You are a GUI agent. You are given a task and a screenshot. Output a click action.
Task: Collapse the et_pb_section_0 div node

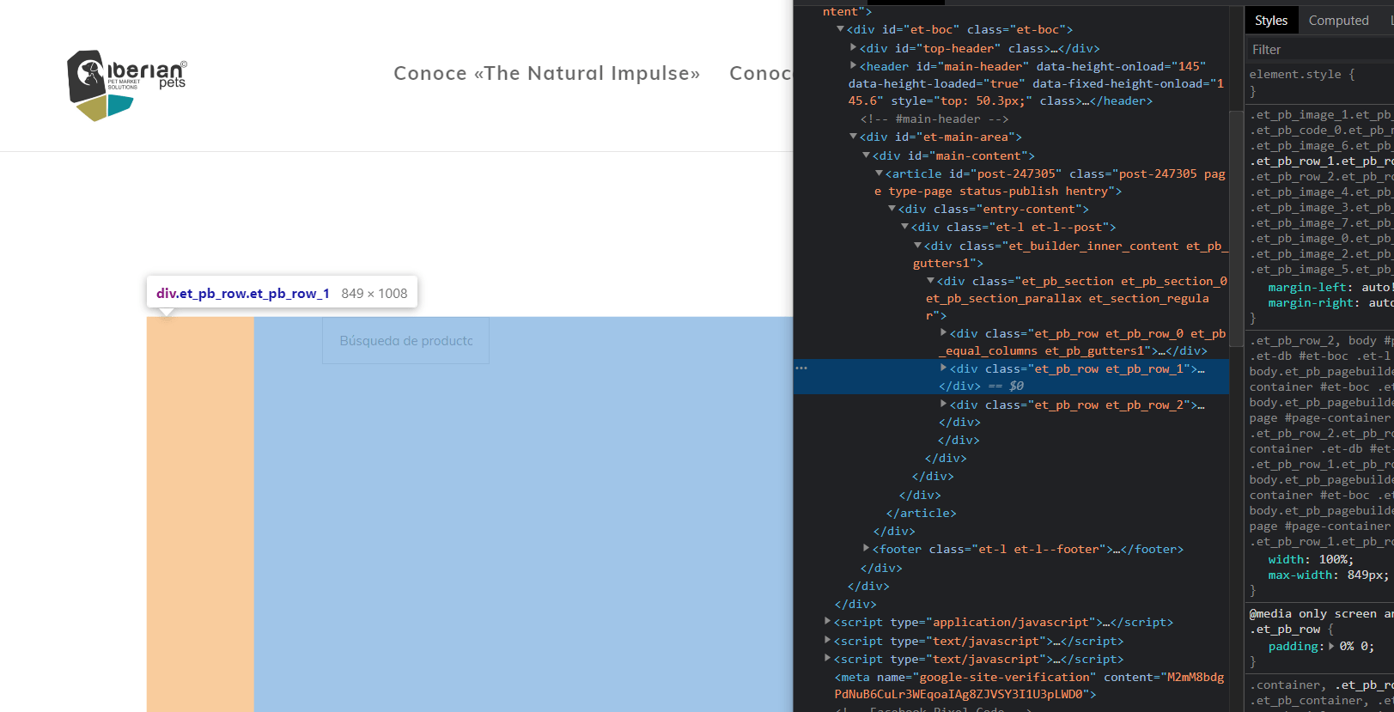930,281
